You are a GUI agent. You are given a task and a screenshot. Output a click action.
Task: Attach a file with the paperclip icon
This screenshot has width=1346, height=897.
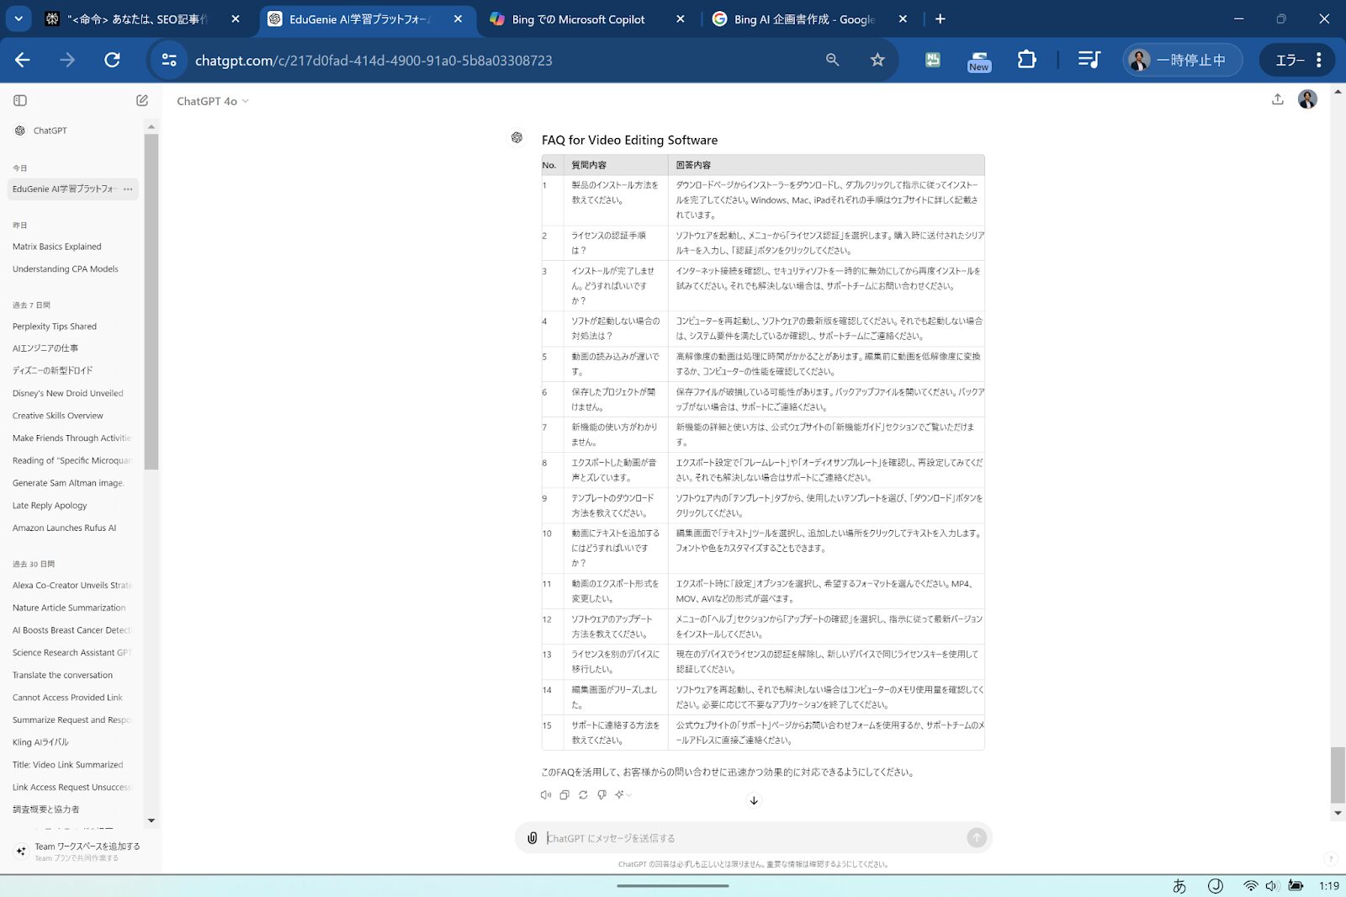(x=532, y=838)
